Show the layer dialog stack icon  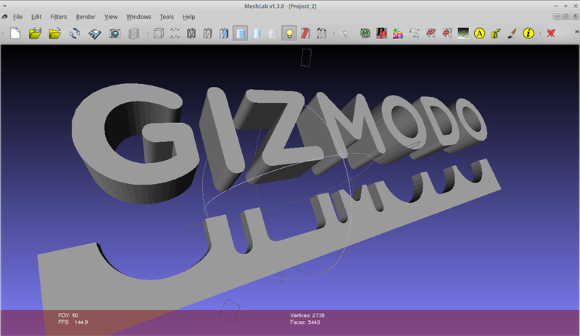134,33
